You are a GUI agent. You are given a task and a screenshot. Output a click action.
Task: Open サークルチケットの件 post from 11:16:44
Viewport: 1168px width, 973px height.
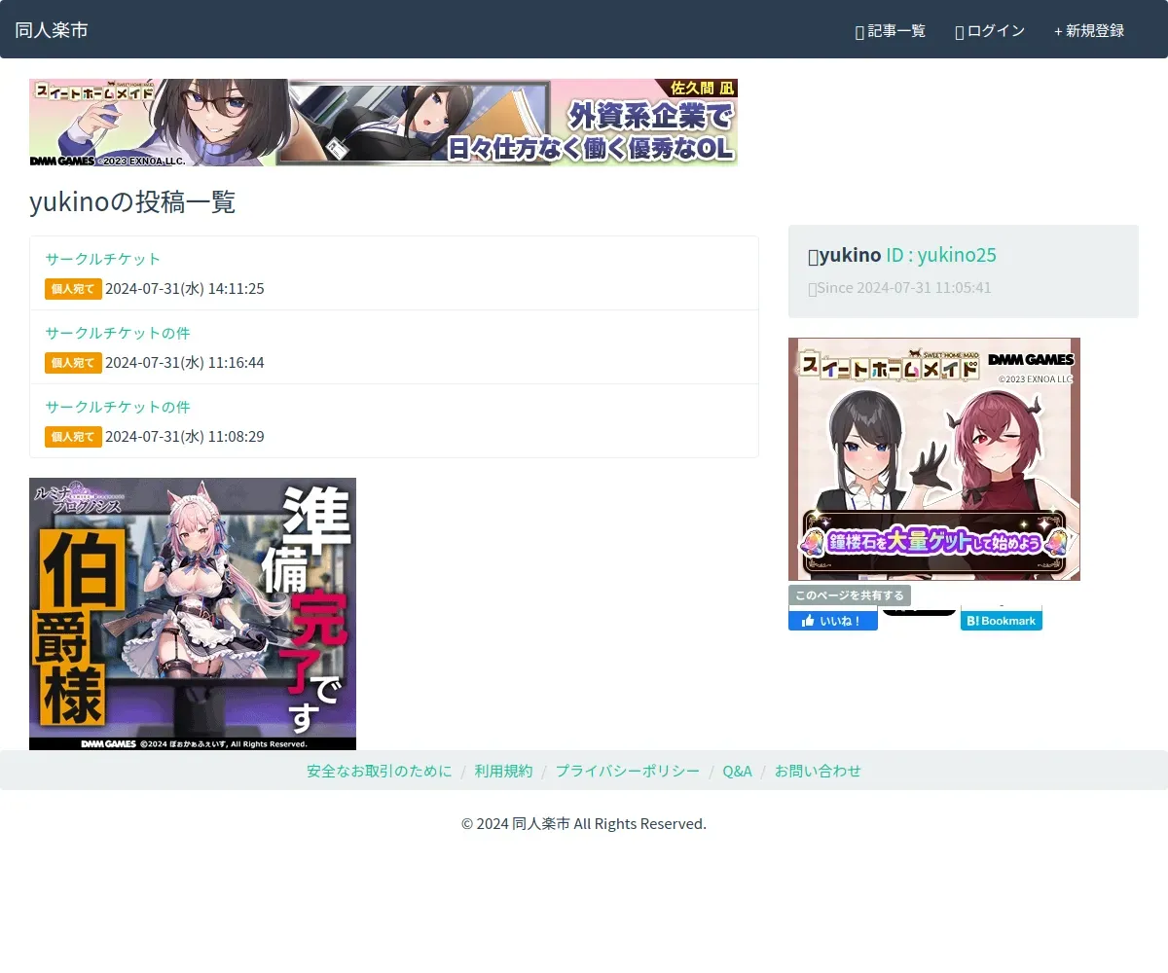point(118,333)
